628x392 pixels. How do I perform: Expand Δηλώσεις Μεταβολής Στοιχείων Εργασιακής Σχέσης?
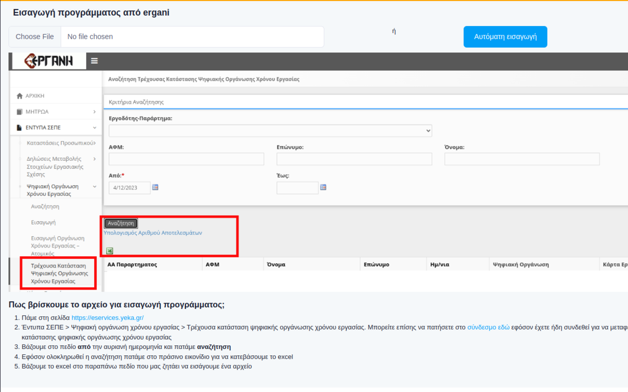pos(94,159)
